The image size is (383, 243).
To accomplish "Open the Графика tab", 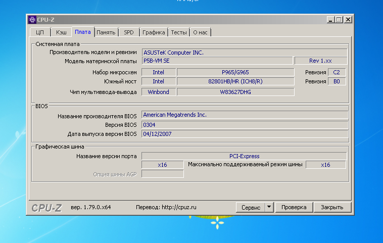I will click(x=154, y=32).
